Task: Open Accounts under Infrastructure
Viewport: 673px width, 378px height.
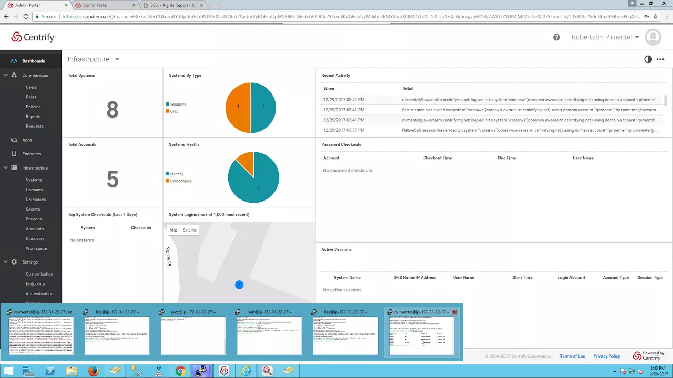Action: click(35, 229)
